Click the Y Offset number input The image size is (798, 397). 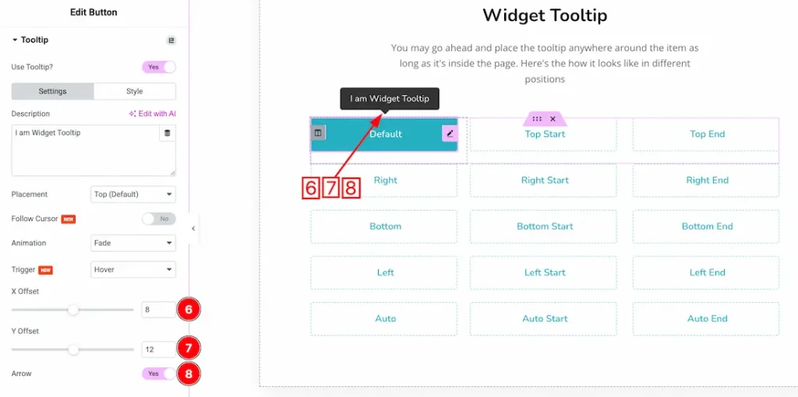[159, 350]
